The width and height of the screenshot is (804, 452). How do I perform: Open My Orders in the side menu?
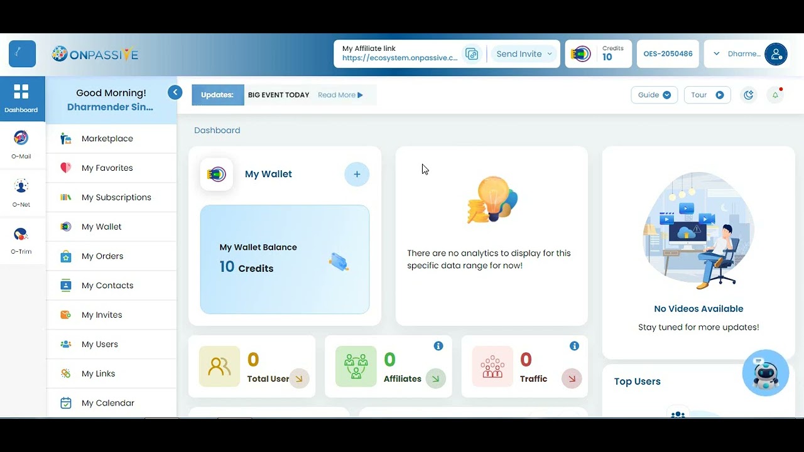[x=112, y=256]
